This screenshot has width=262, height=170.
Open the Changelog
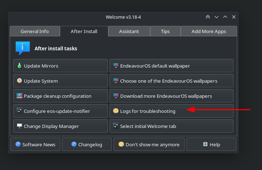point(87,144)
